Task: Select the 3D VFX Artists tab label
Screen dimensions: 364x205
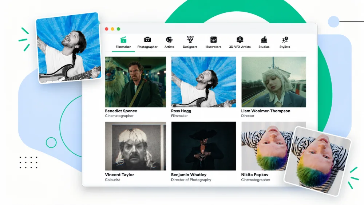Action: point(240,47)
